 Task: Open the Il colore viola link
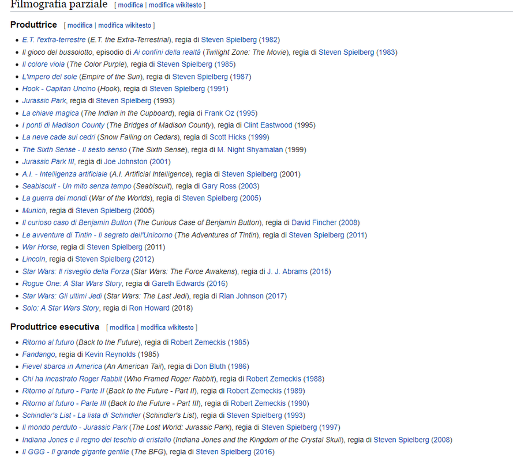click(x=43, y=65)
